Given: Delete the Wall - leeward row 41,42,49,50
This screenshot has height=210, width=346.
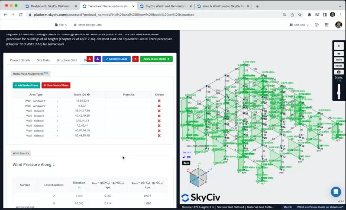Looking at the screenshot, I should click(x=159, y=116).
